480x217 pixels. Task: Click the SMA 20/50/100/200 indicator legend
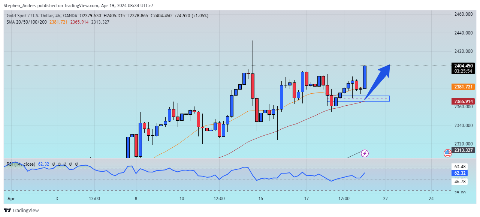point(27,22)
